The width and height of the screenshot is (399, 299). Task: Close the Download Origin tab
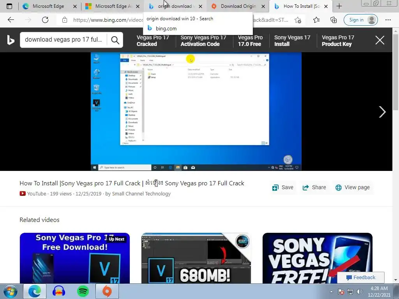[x=263, y=6]
